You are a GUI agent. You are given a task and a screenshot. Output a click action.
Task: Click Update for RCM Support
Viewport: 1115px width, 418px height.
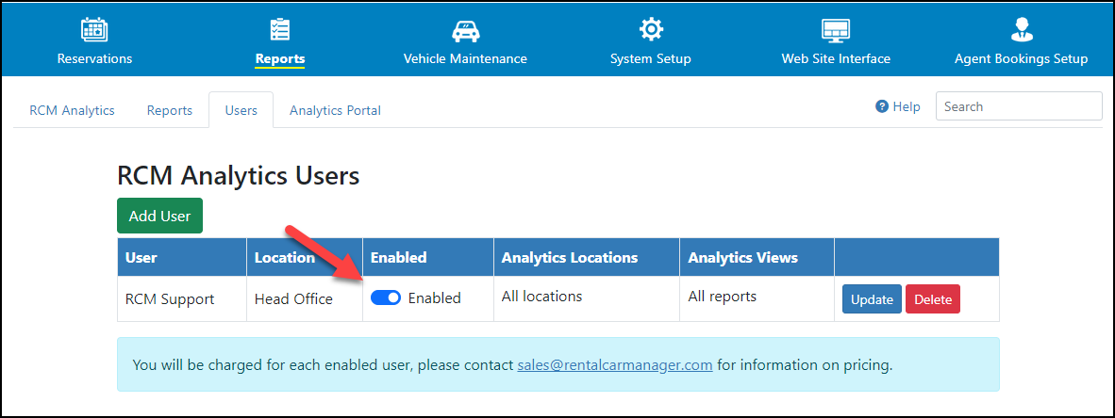[x=872, y=299]
